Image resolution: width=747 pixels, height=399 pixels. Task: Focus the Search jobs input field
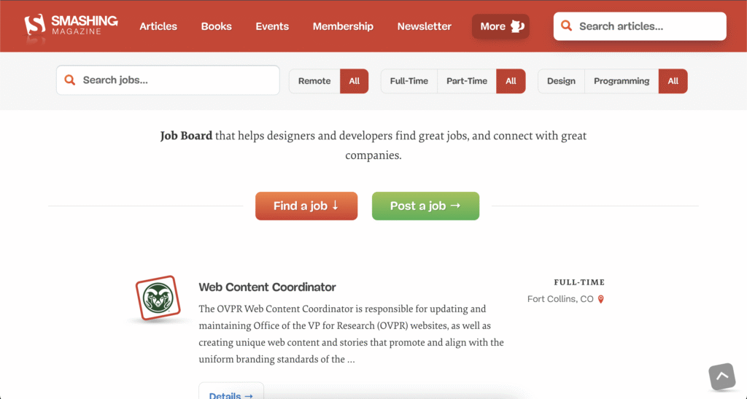pos(168,80)
